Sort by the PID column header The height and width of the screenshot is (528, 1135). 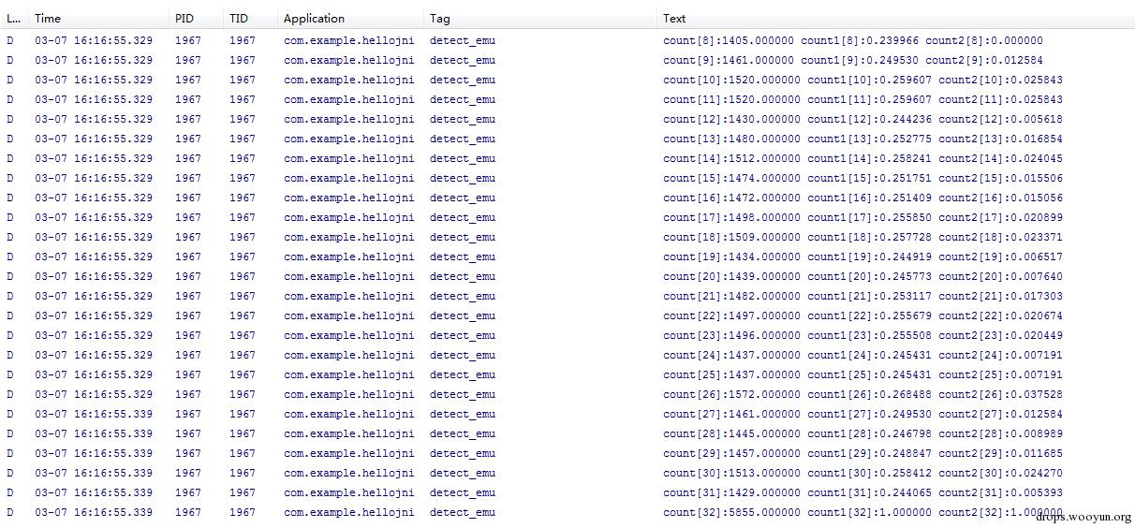point(184,19)
